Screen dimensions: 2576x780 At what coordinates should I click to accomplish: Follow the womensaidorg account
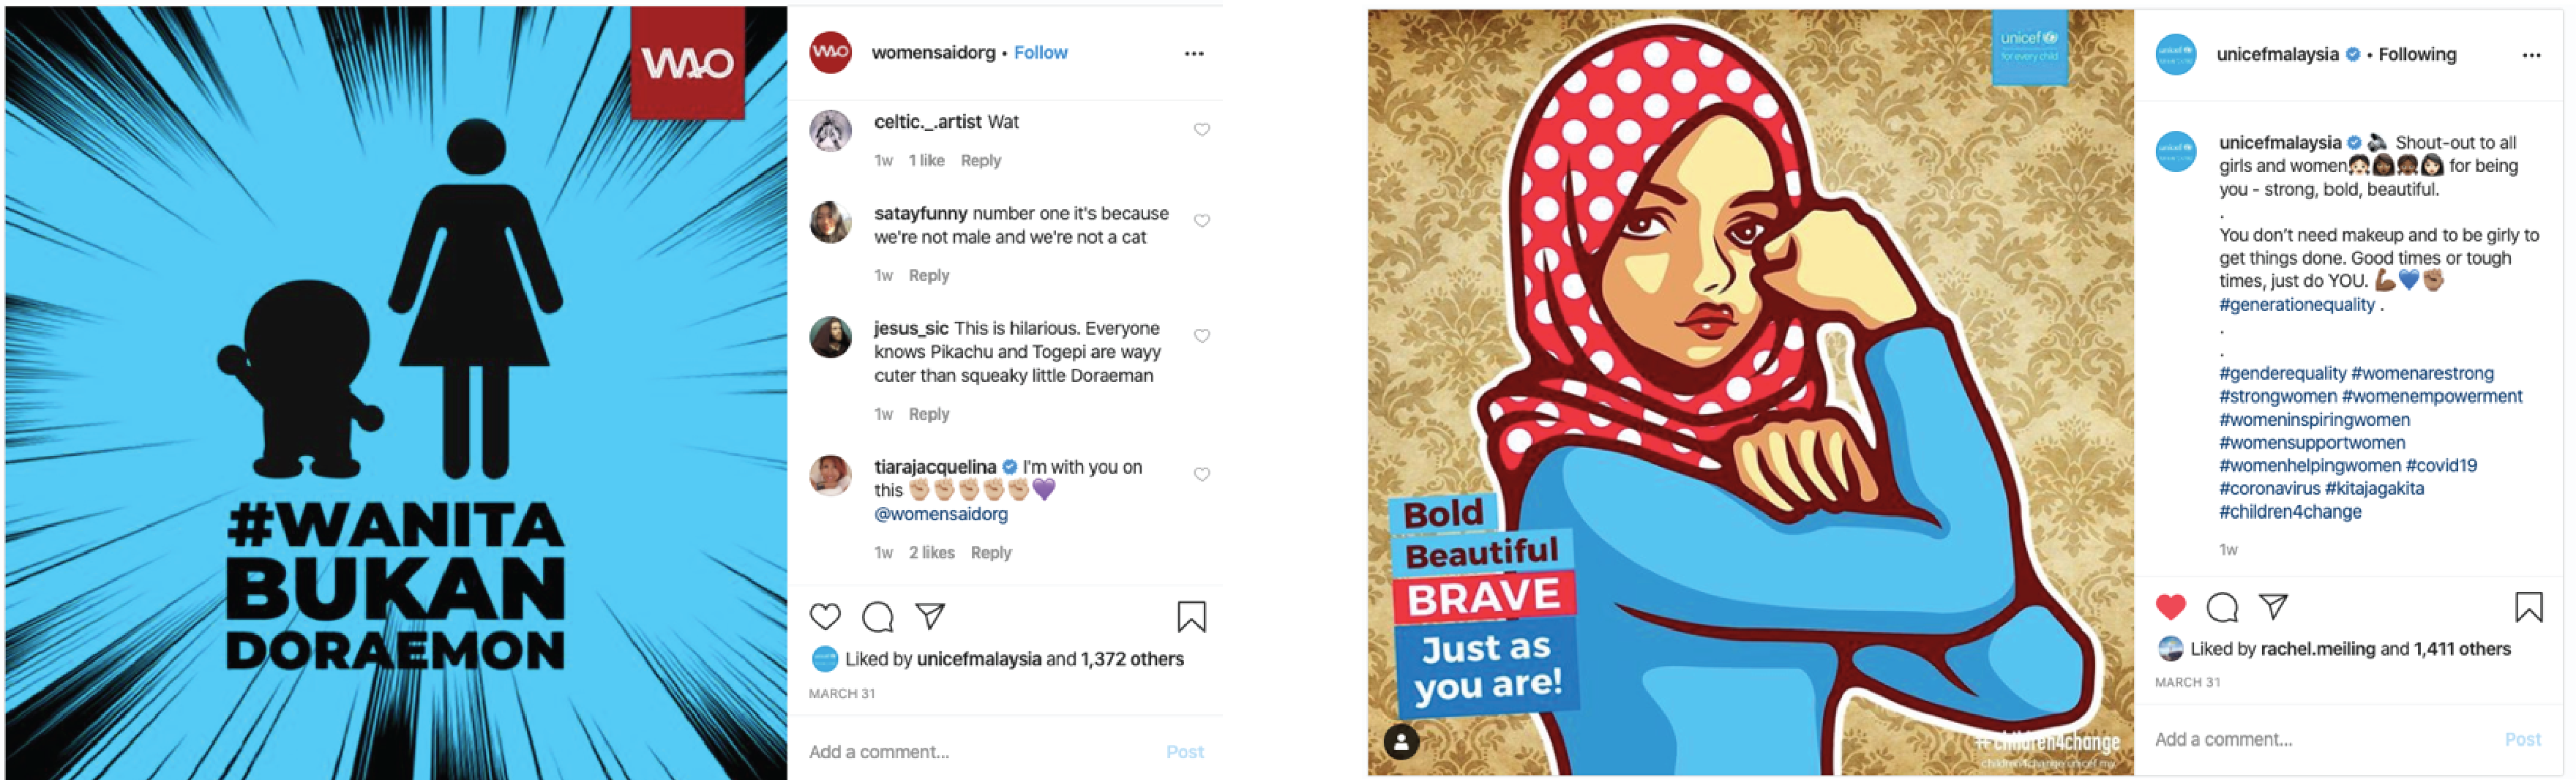pyautogui.click(x=1040, y=53)
